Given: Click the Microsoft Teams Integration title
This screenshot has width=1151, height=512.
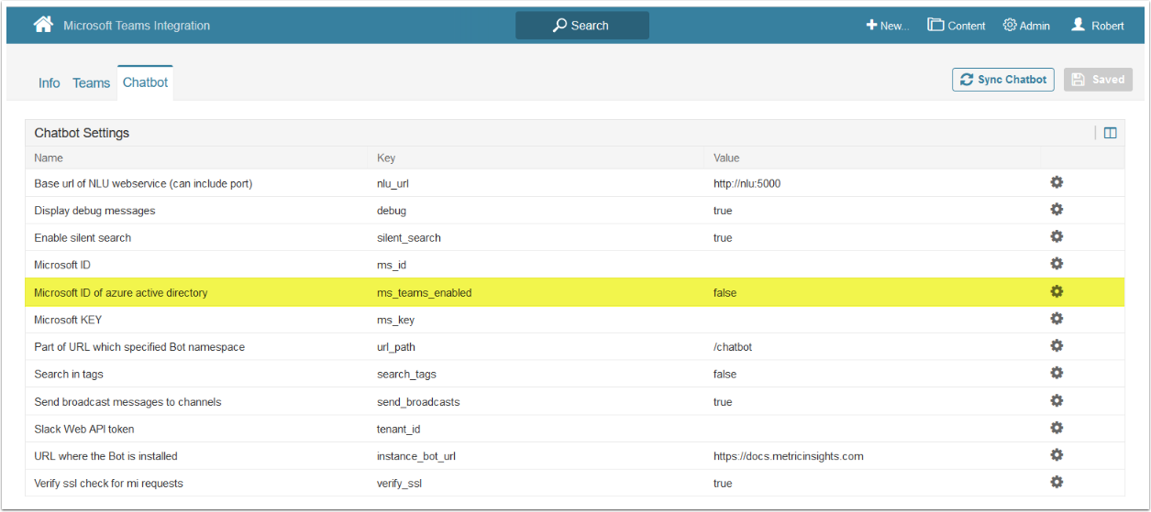Looking at the screenshot, I should point(137,26).
